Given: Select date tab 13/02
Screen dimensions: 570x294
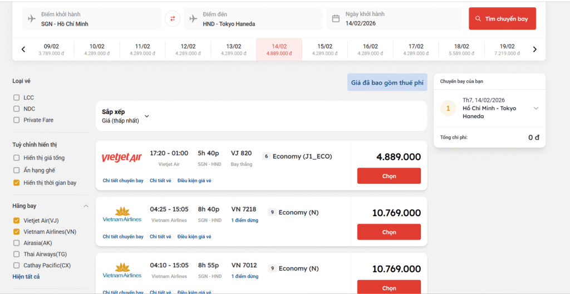Looking at the screenshot, I should tap(234, 50).
